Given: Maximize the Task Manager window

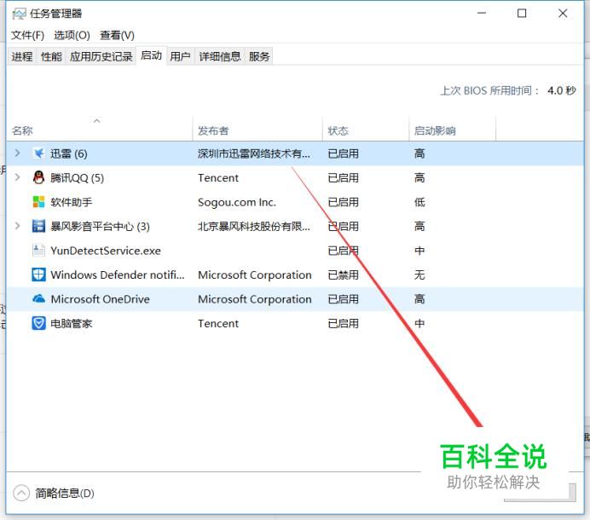Looking at the screenshot, I should pos(522,13).
